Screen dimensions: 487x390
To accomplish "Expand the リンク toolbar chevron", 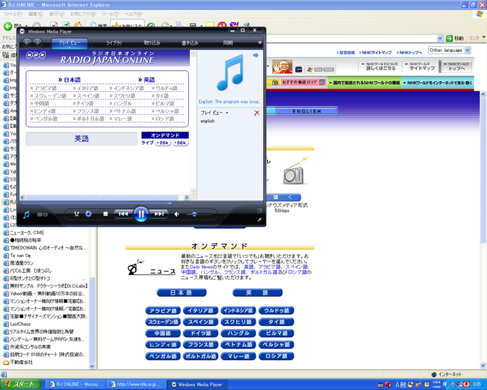I will [483, 37].
